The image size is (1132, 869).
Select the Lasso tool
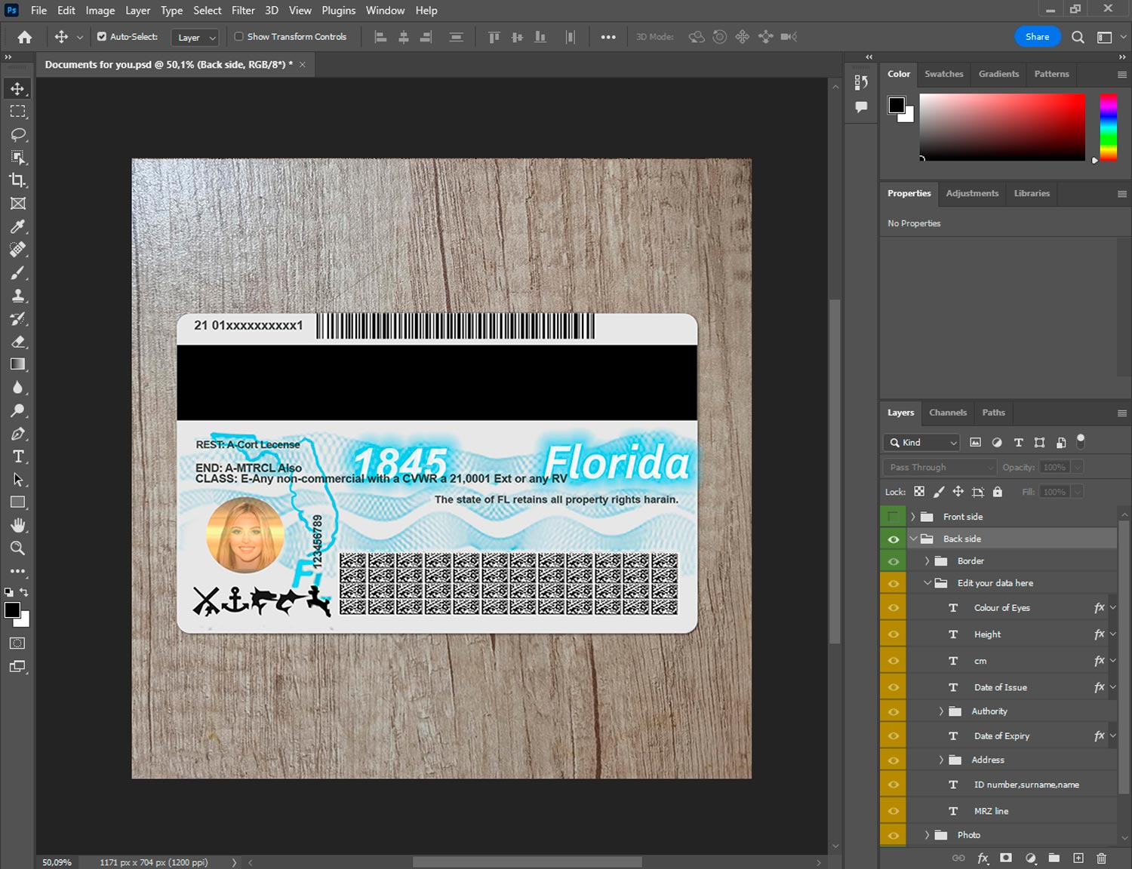18,134
